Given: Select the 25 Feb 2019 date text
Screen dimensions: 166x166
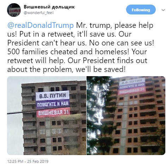Looking at the screenshot, I should pyautogui.click(x=38, y=161).
